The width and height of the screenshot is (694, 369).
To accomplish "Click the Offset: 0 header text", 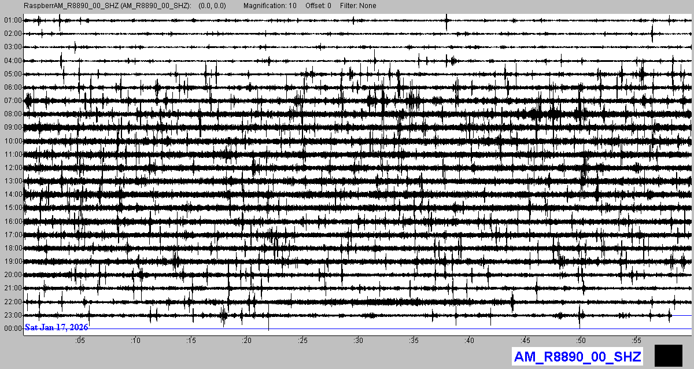I will tap(319, 6).
